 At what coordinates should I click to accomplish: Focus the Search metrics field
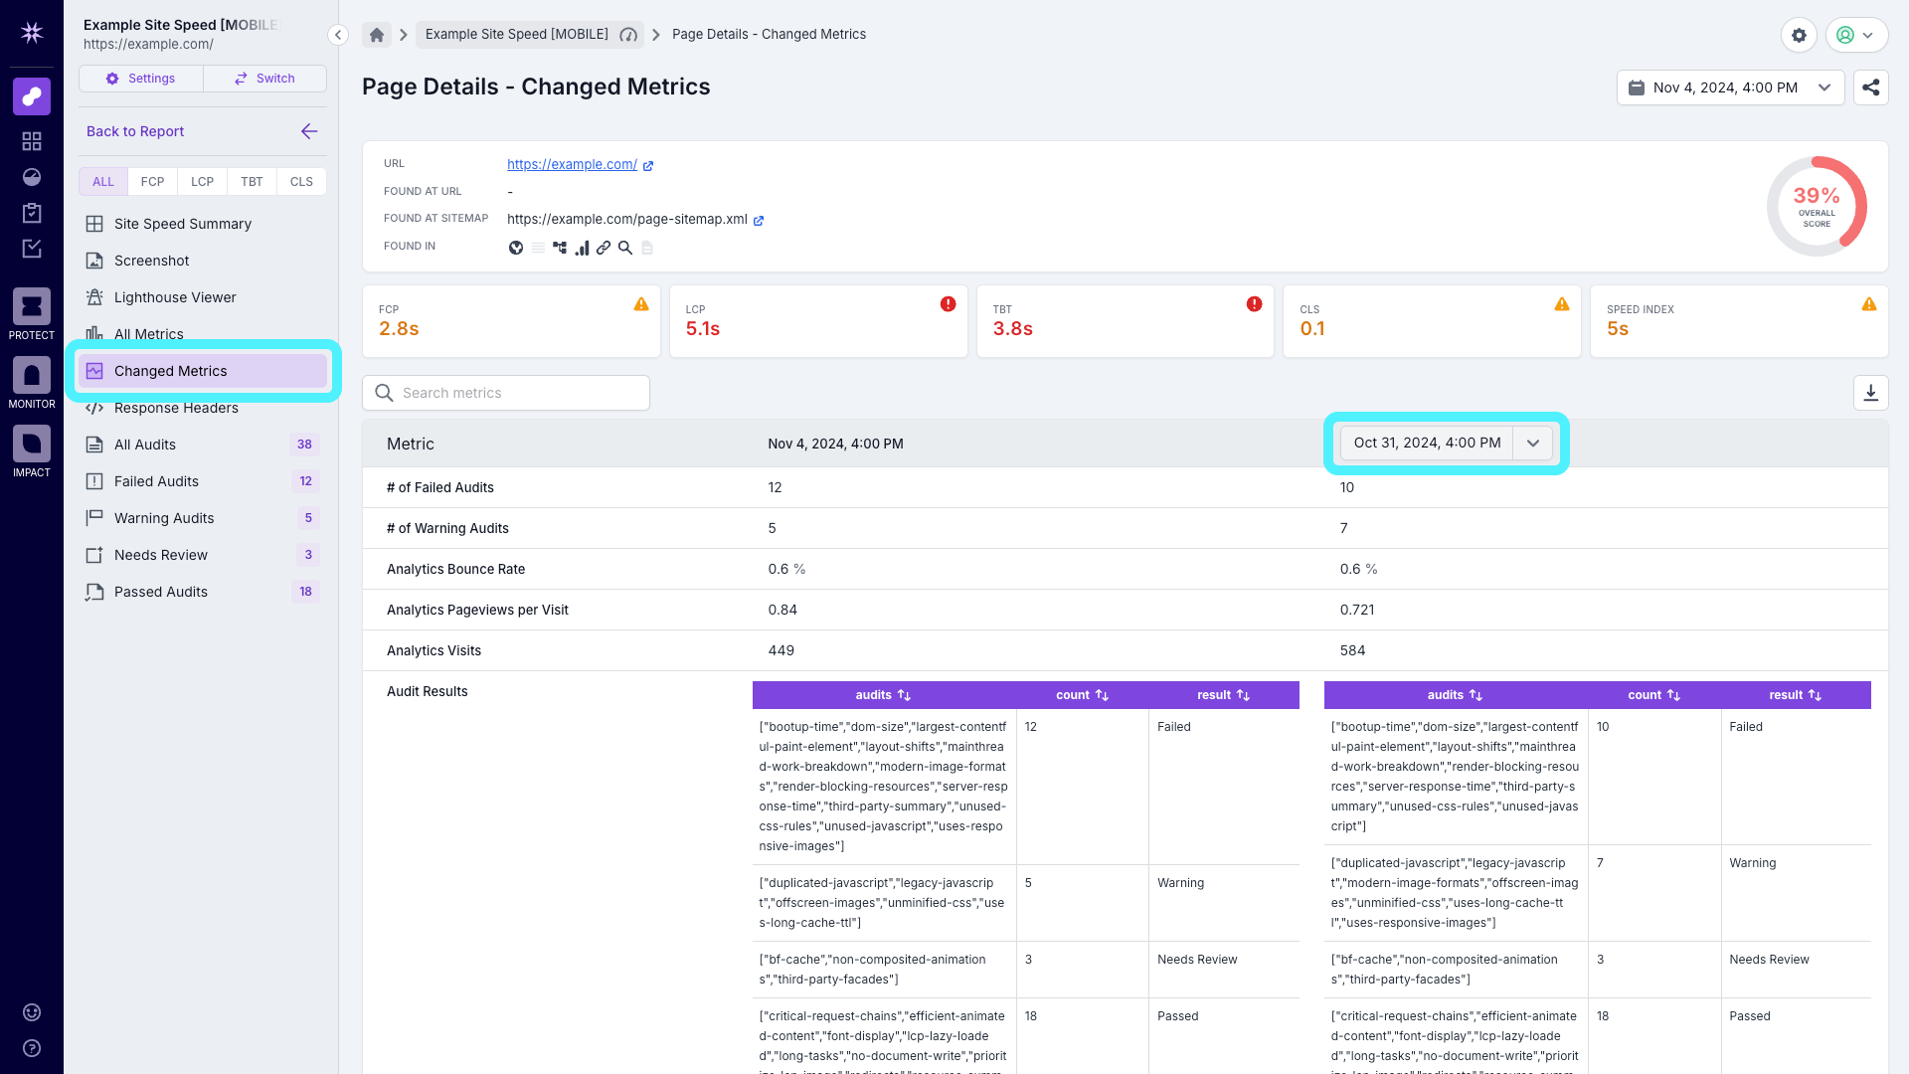(x=506, y=393)
